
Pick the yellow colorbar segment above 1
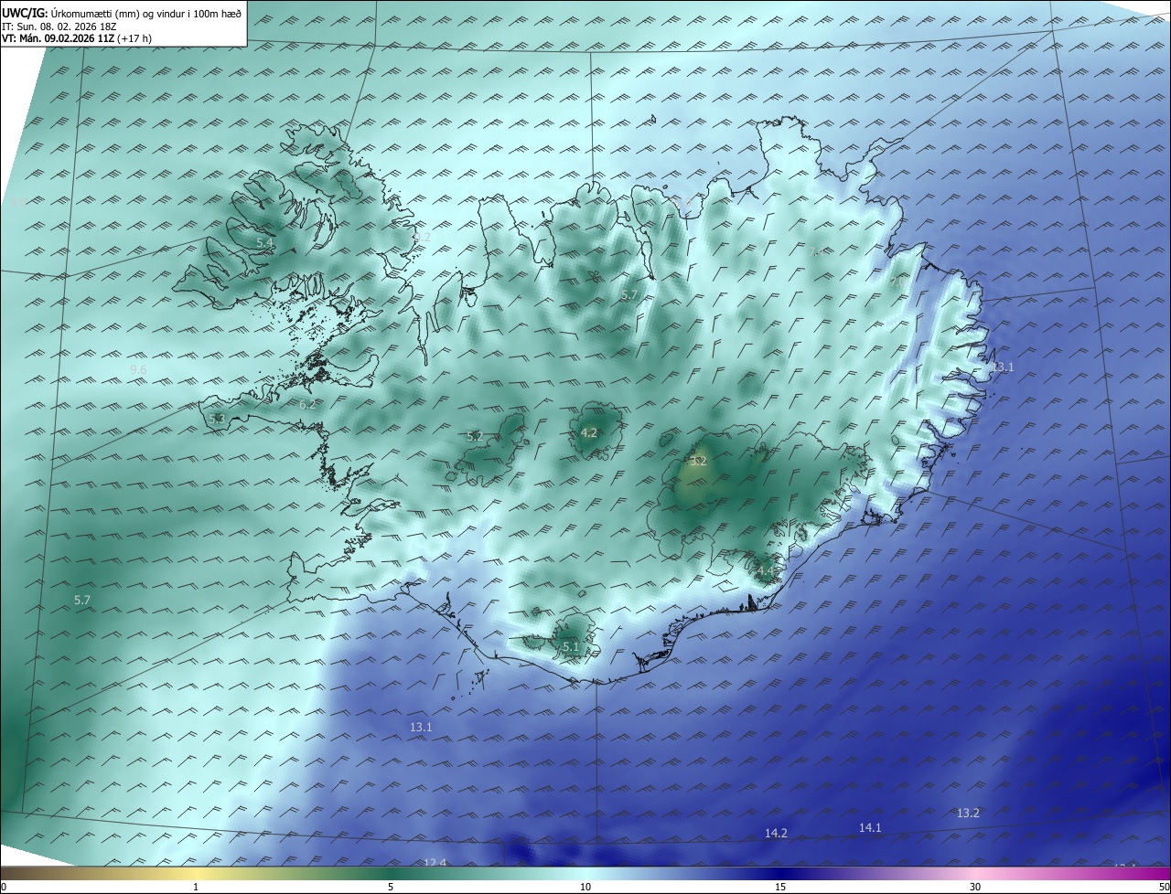196,874
